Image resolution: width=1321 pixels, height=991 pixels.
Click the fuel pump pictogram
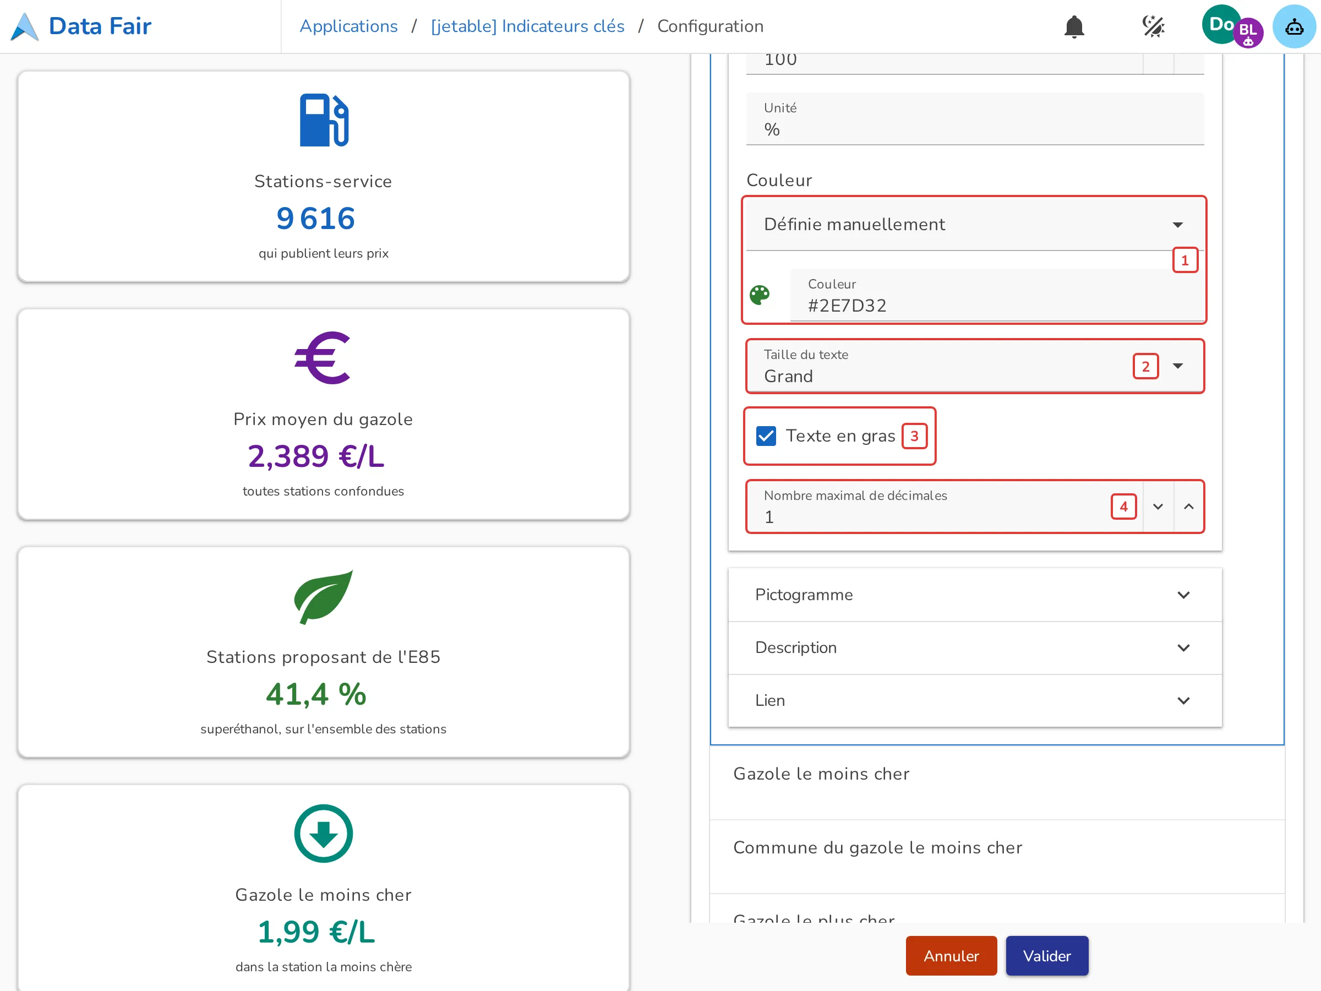[323, 120]
